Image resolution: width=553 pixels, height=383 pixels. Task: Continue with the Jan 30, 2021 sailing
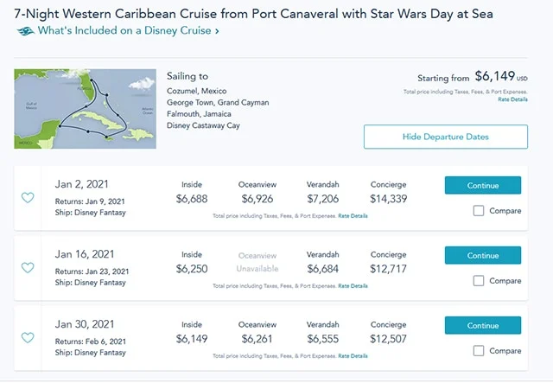pos(483,325)
